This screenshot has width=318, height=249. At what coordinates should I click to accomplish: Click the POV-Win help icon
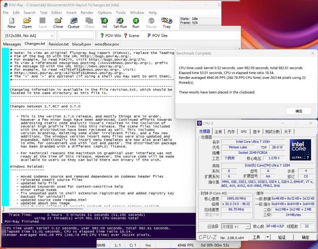[102, 36]
